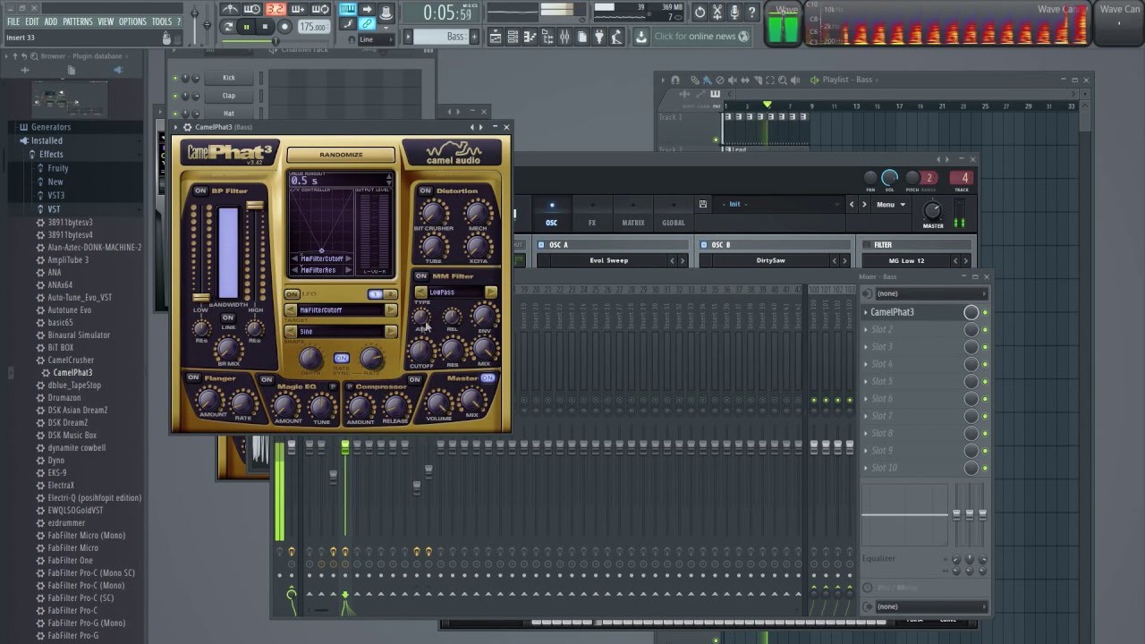The image size is (1145, 644).
Task: Open the synth Menu dropdown
Action: [890, 205]
